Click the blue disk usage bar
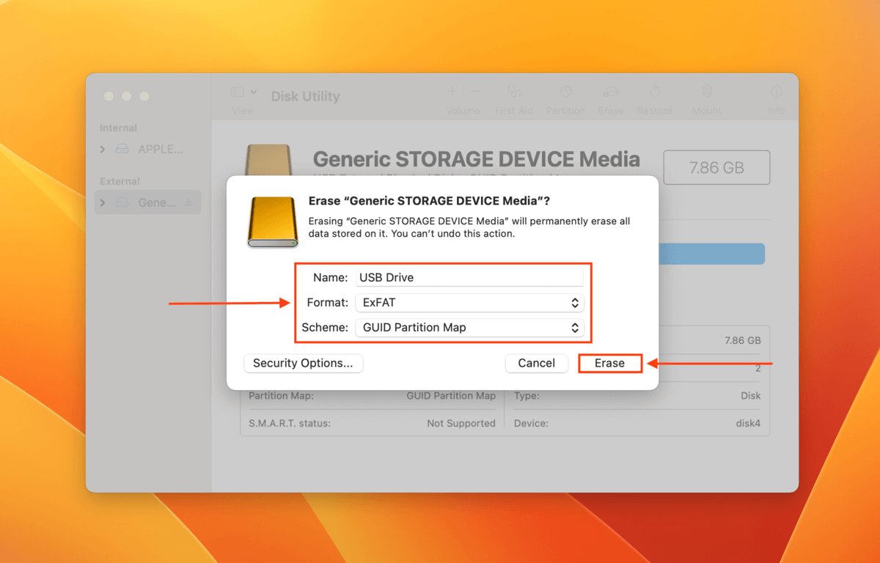This screenshot has width=880, height=563. click(711, 254)
